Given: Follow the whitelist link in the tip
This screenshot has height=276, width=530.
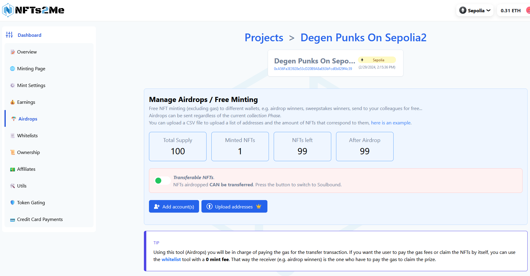Looking at the screenshot, I should click(x=171, y=260).
